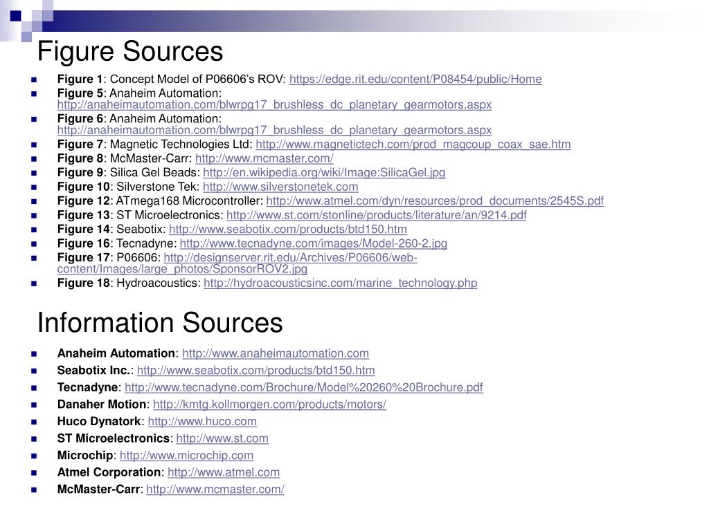This screenshot has height=531, width=709.
Task: Click the 'Magnetic Technologies Ltd' text
Action: pyautogui.click(x=180, y=145)
